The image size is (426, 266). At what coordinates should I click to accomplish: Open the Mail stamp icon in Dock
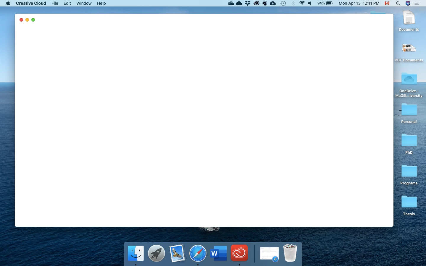point(177,253)
